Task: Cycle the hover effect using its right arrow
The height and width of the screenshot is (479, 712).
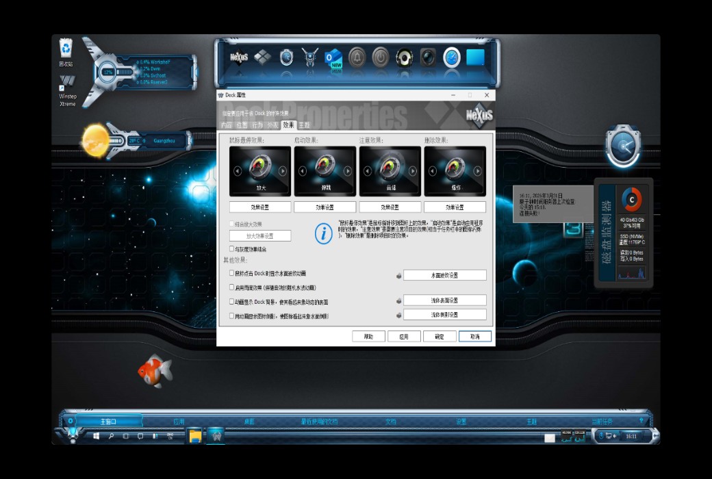Action: tap(283, 170)
